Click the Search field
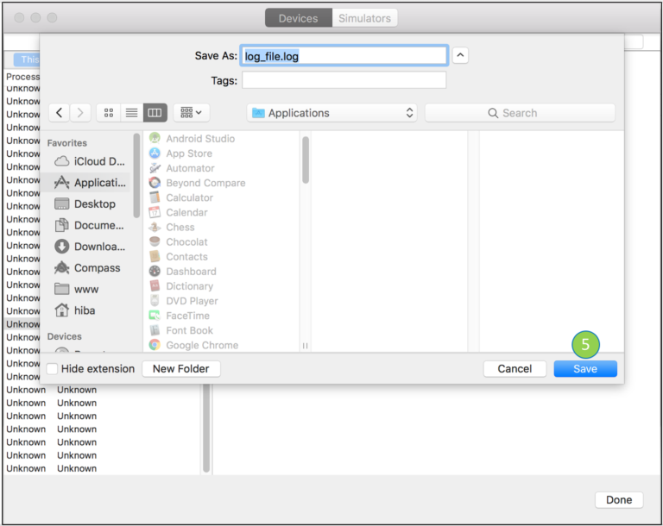This screenshot has height=526, width=663. tap(520, 113)
